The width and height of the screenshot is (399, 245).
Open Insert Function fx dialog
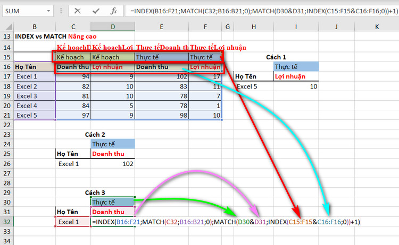[114, 11]
